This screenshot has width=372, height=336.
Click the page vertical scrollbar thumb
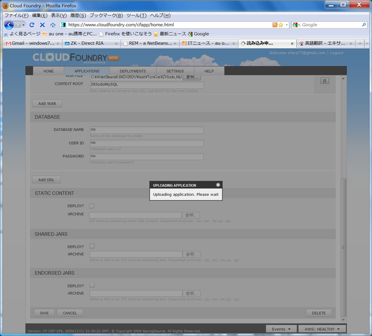click(x=343, y=248)
